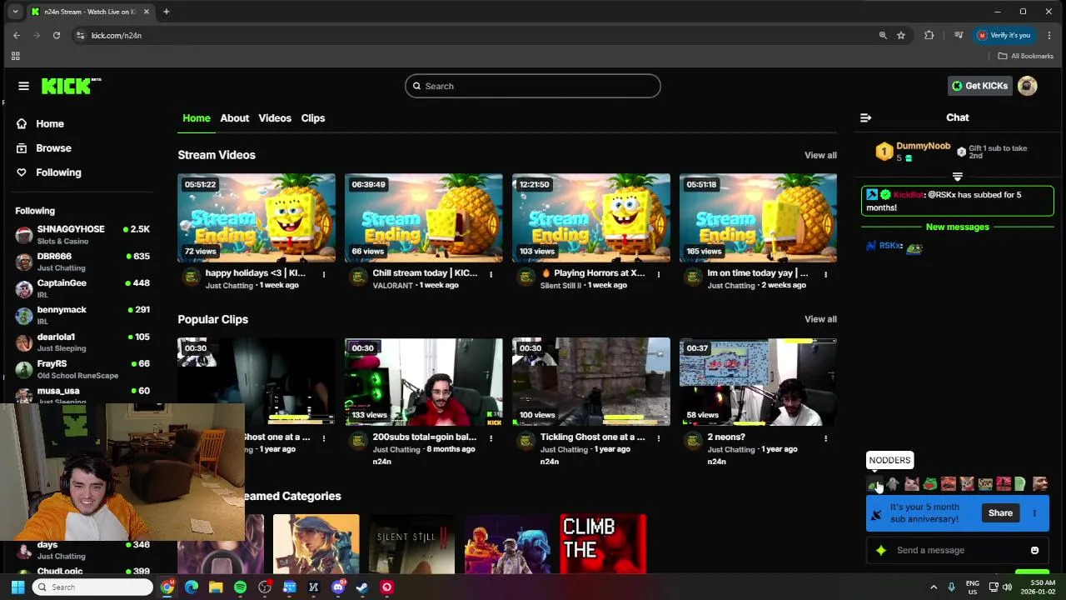The width and height of the screenshot is (1066, 600).
Task: Jump to New messages in chat
Action: click(x=958, y=227)
